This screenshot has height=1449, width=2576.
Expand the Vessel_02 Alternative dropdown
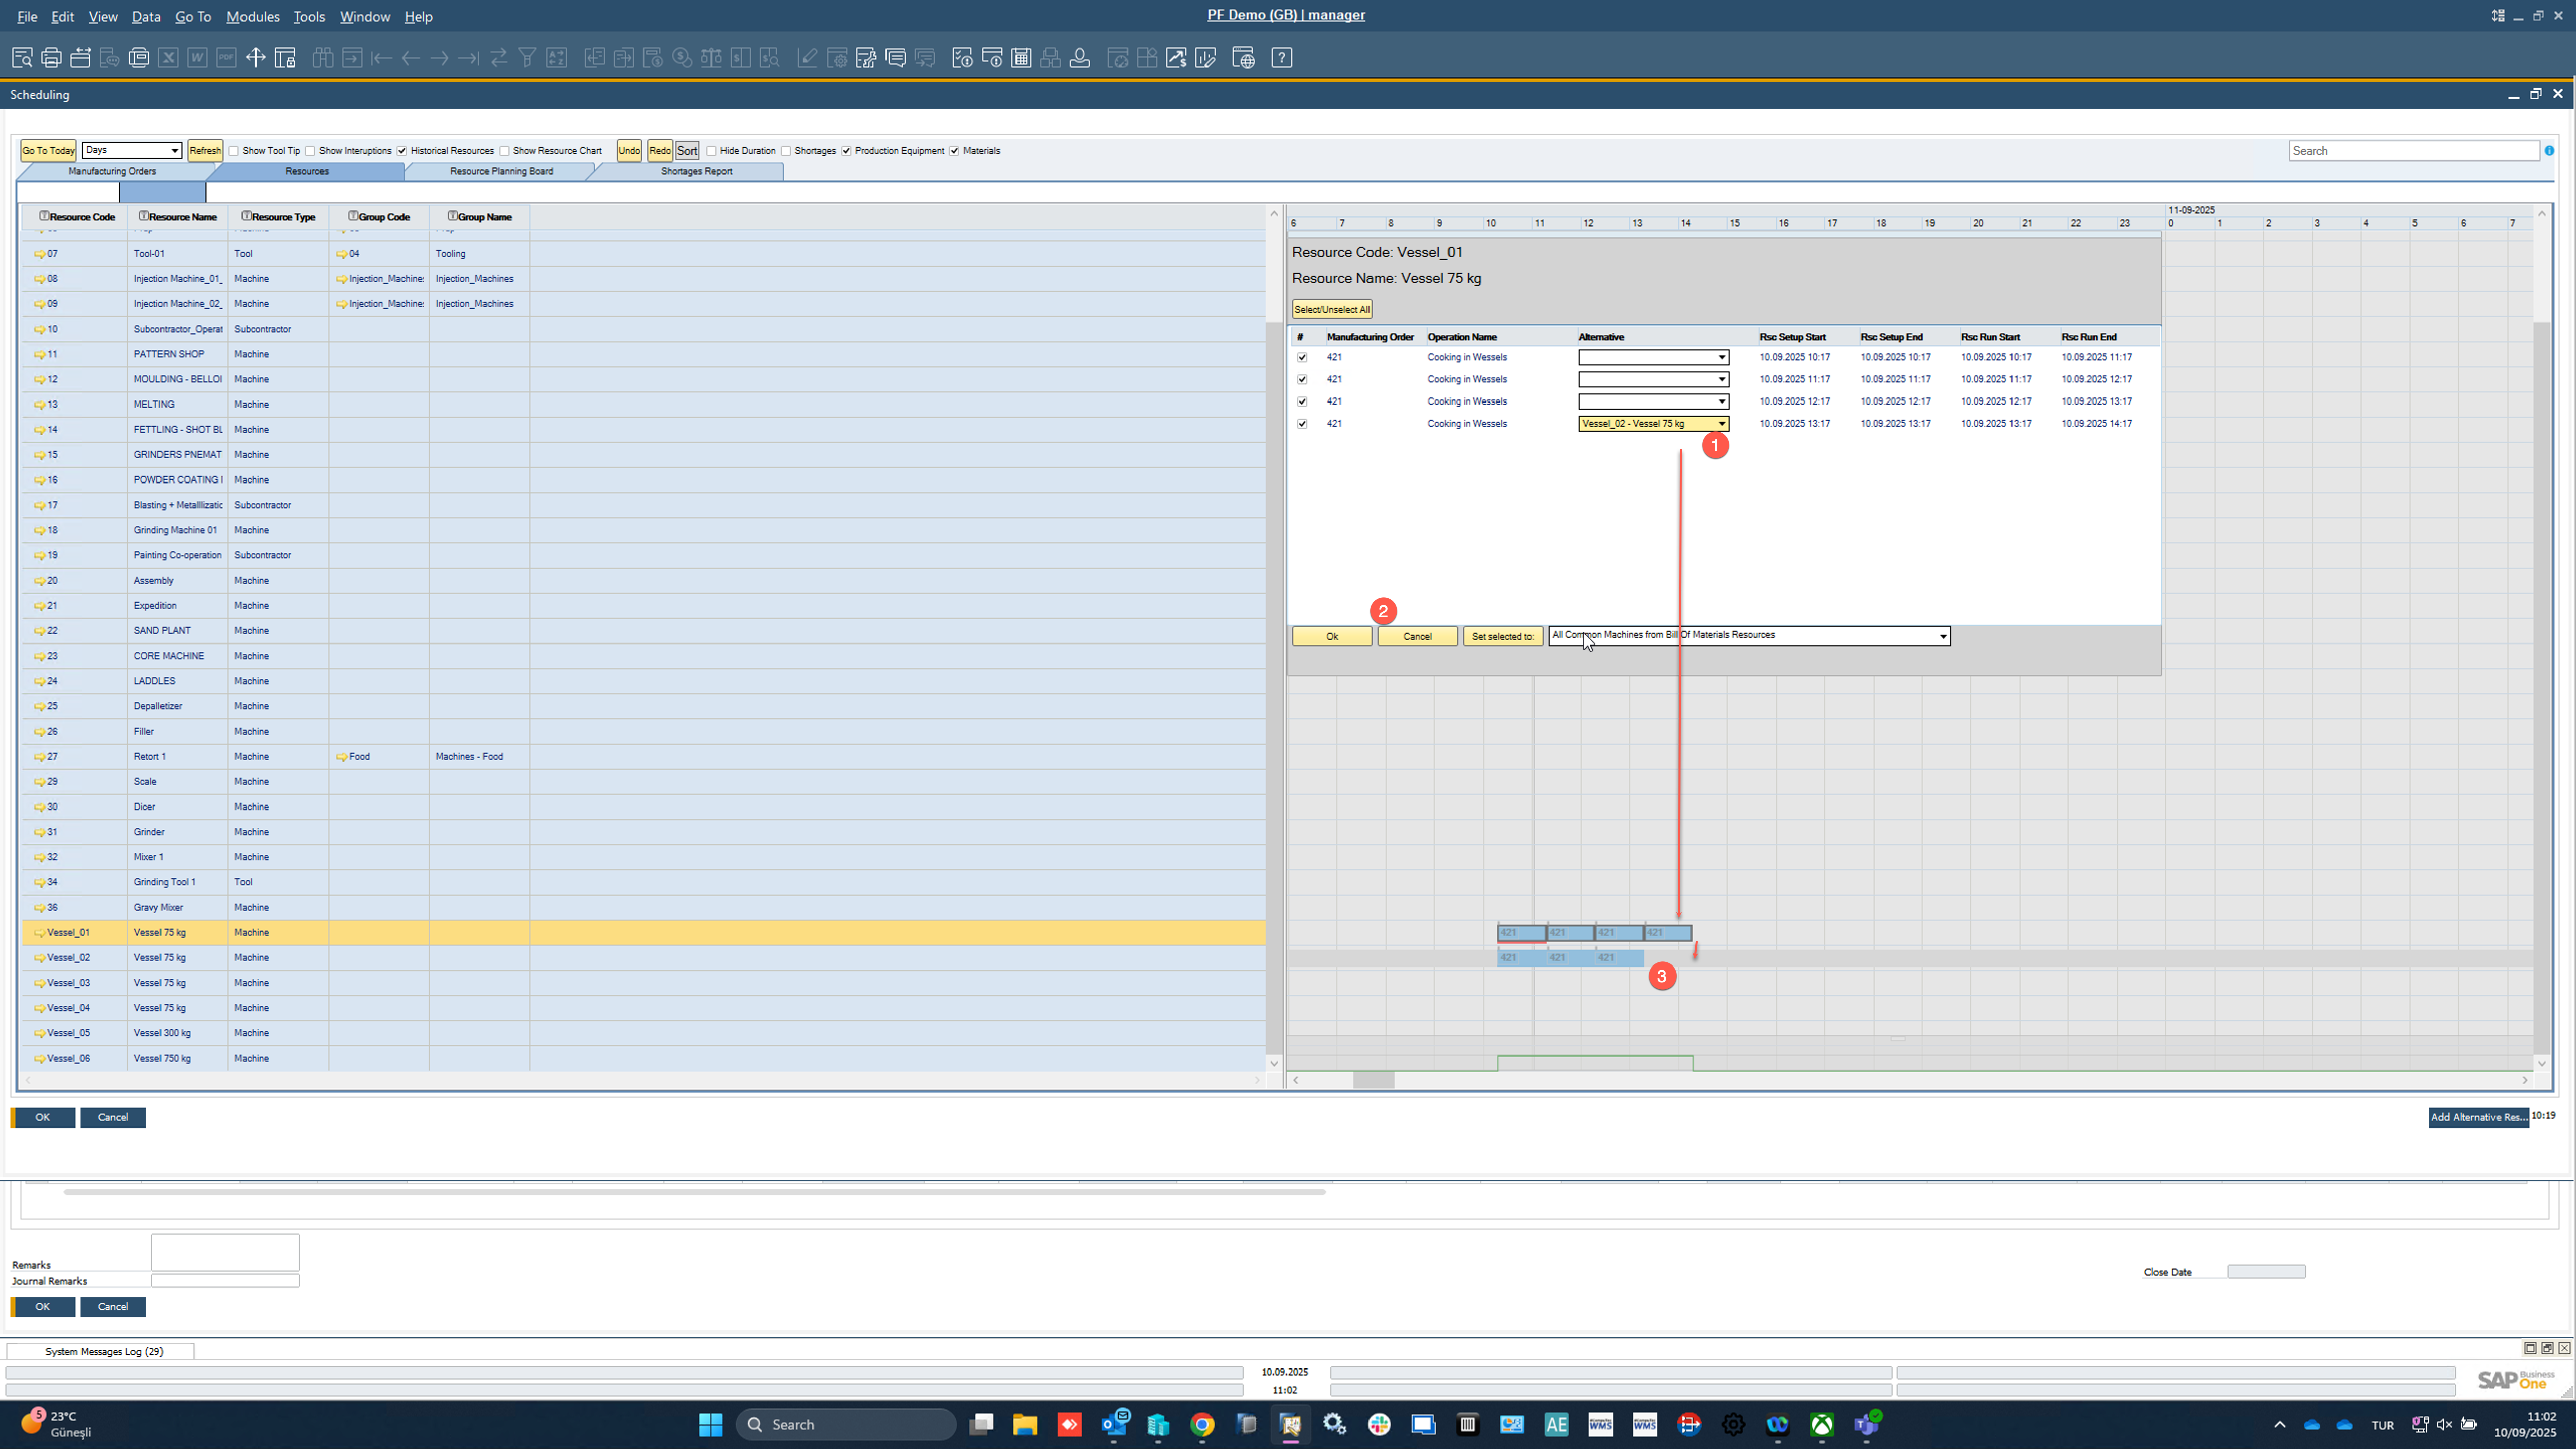click(x=1721, y=424)
